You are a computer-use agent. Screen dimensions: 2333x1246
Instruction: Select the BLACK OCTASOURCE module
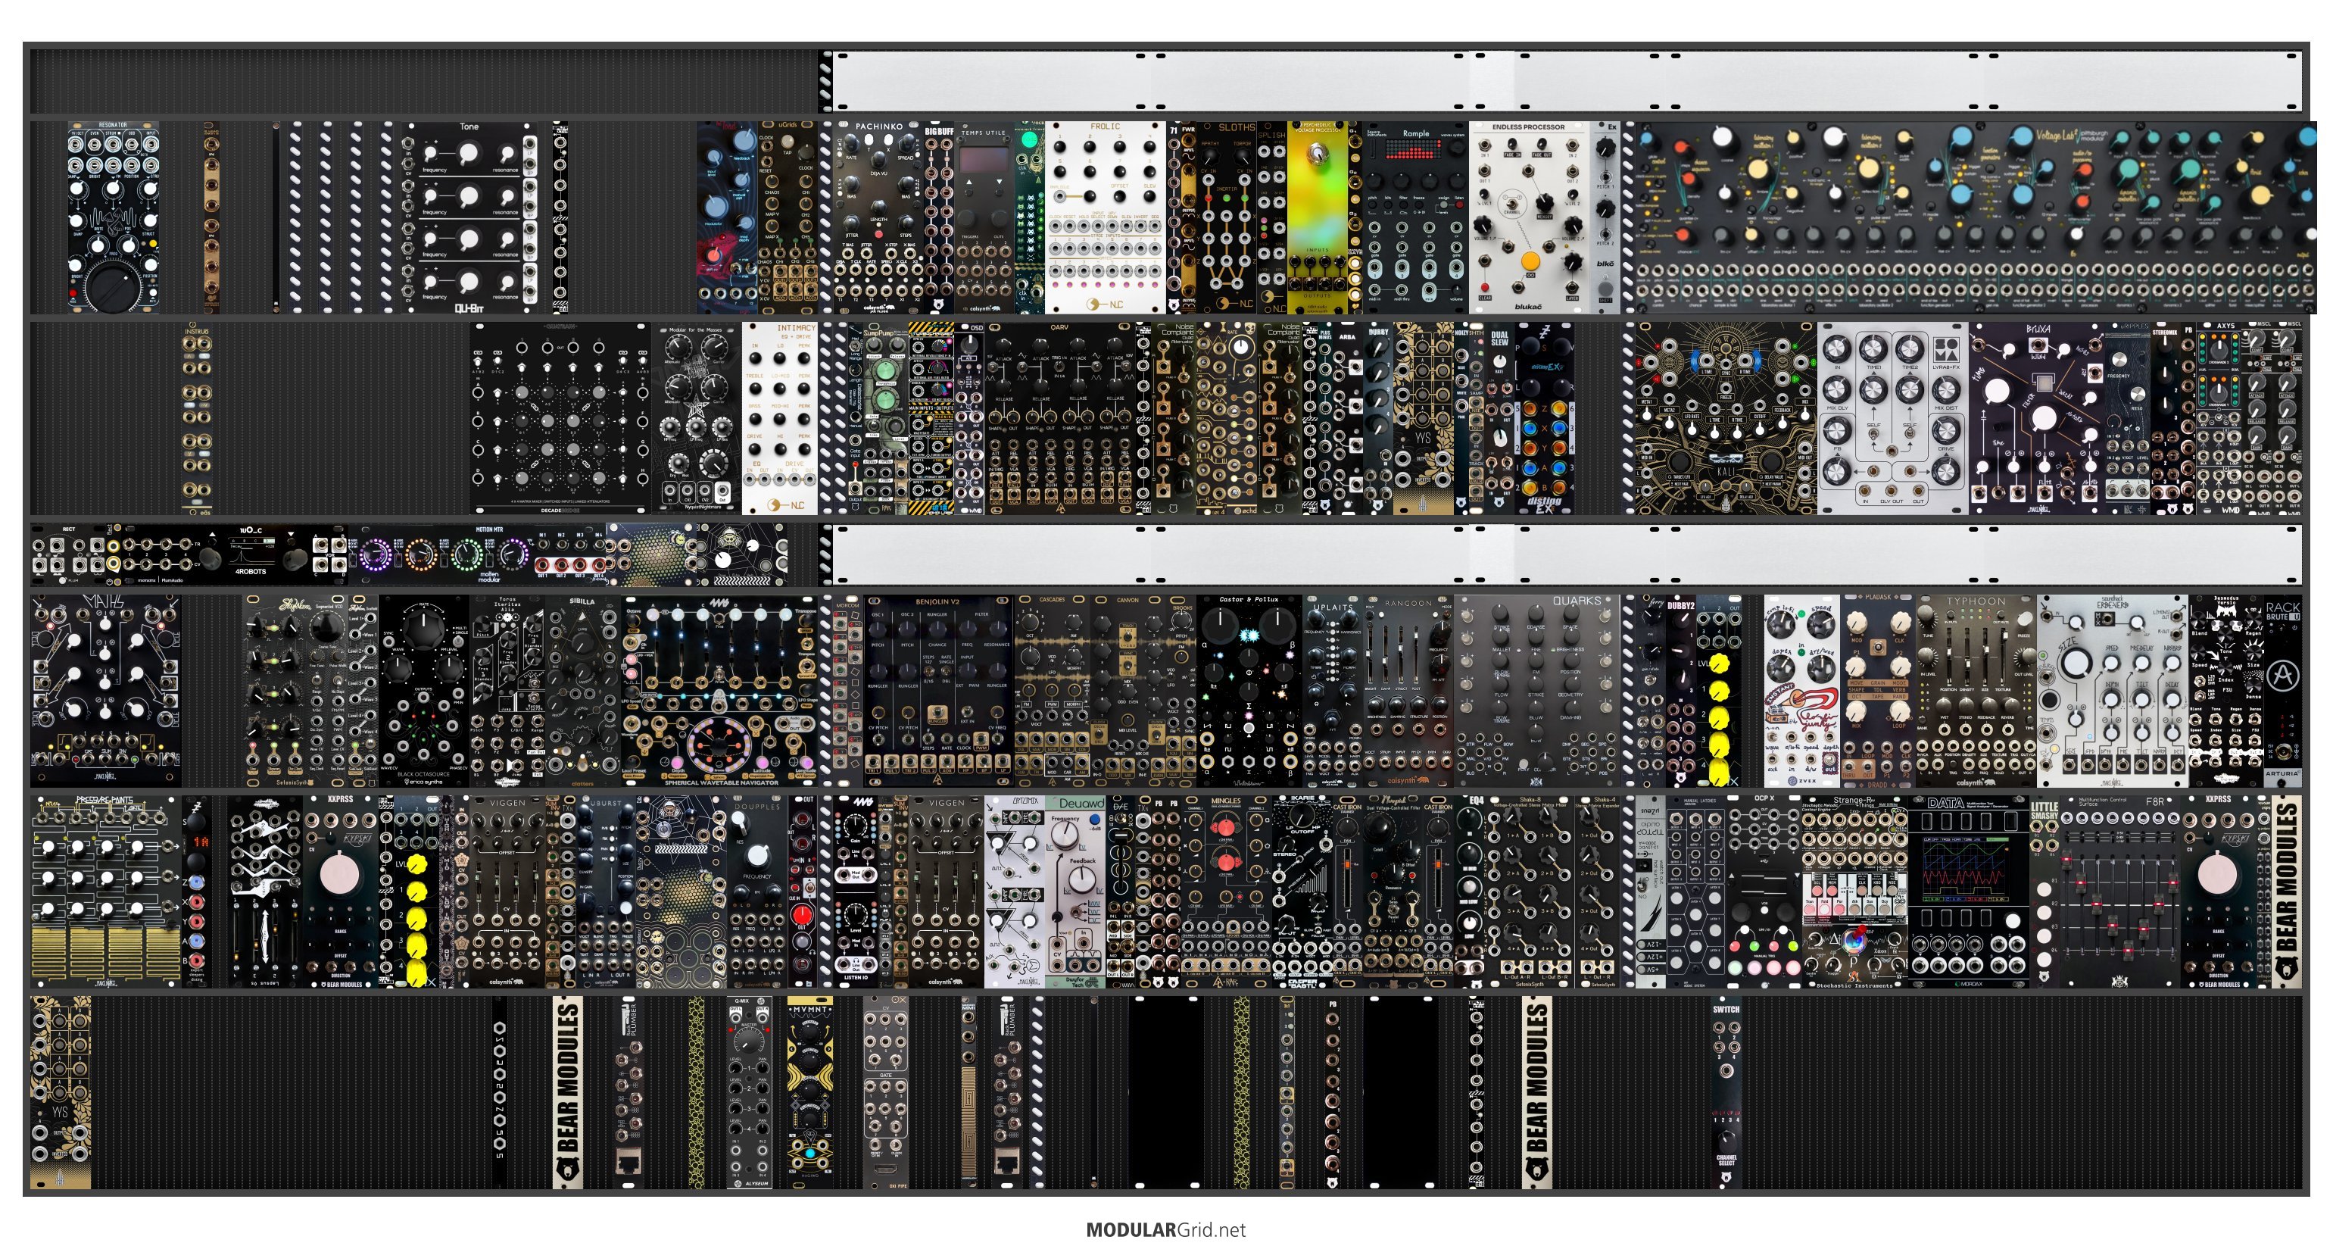[x=423, y=691]
